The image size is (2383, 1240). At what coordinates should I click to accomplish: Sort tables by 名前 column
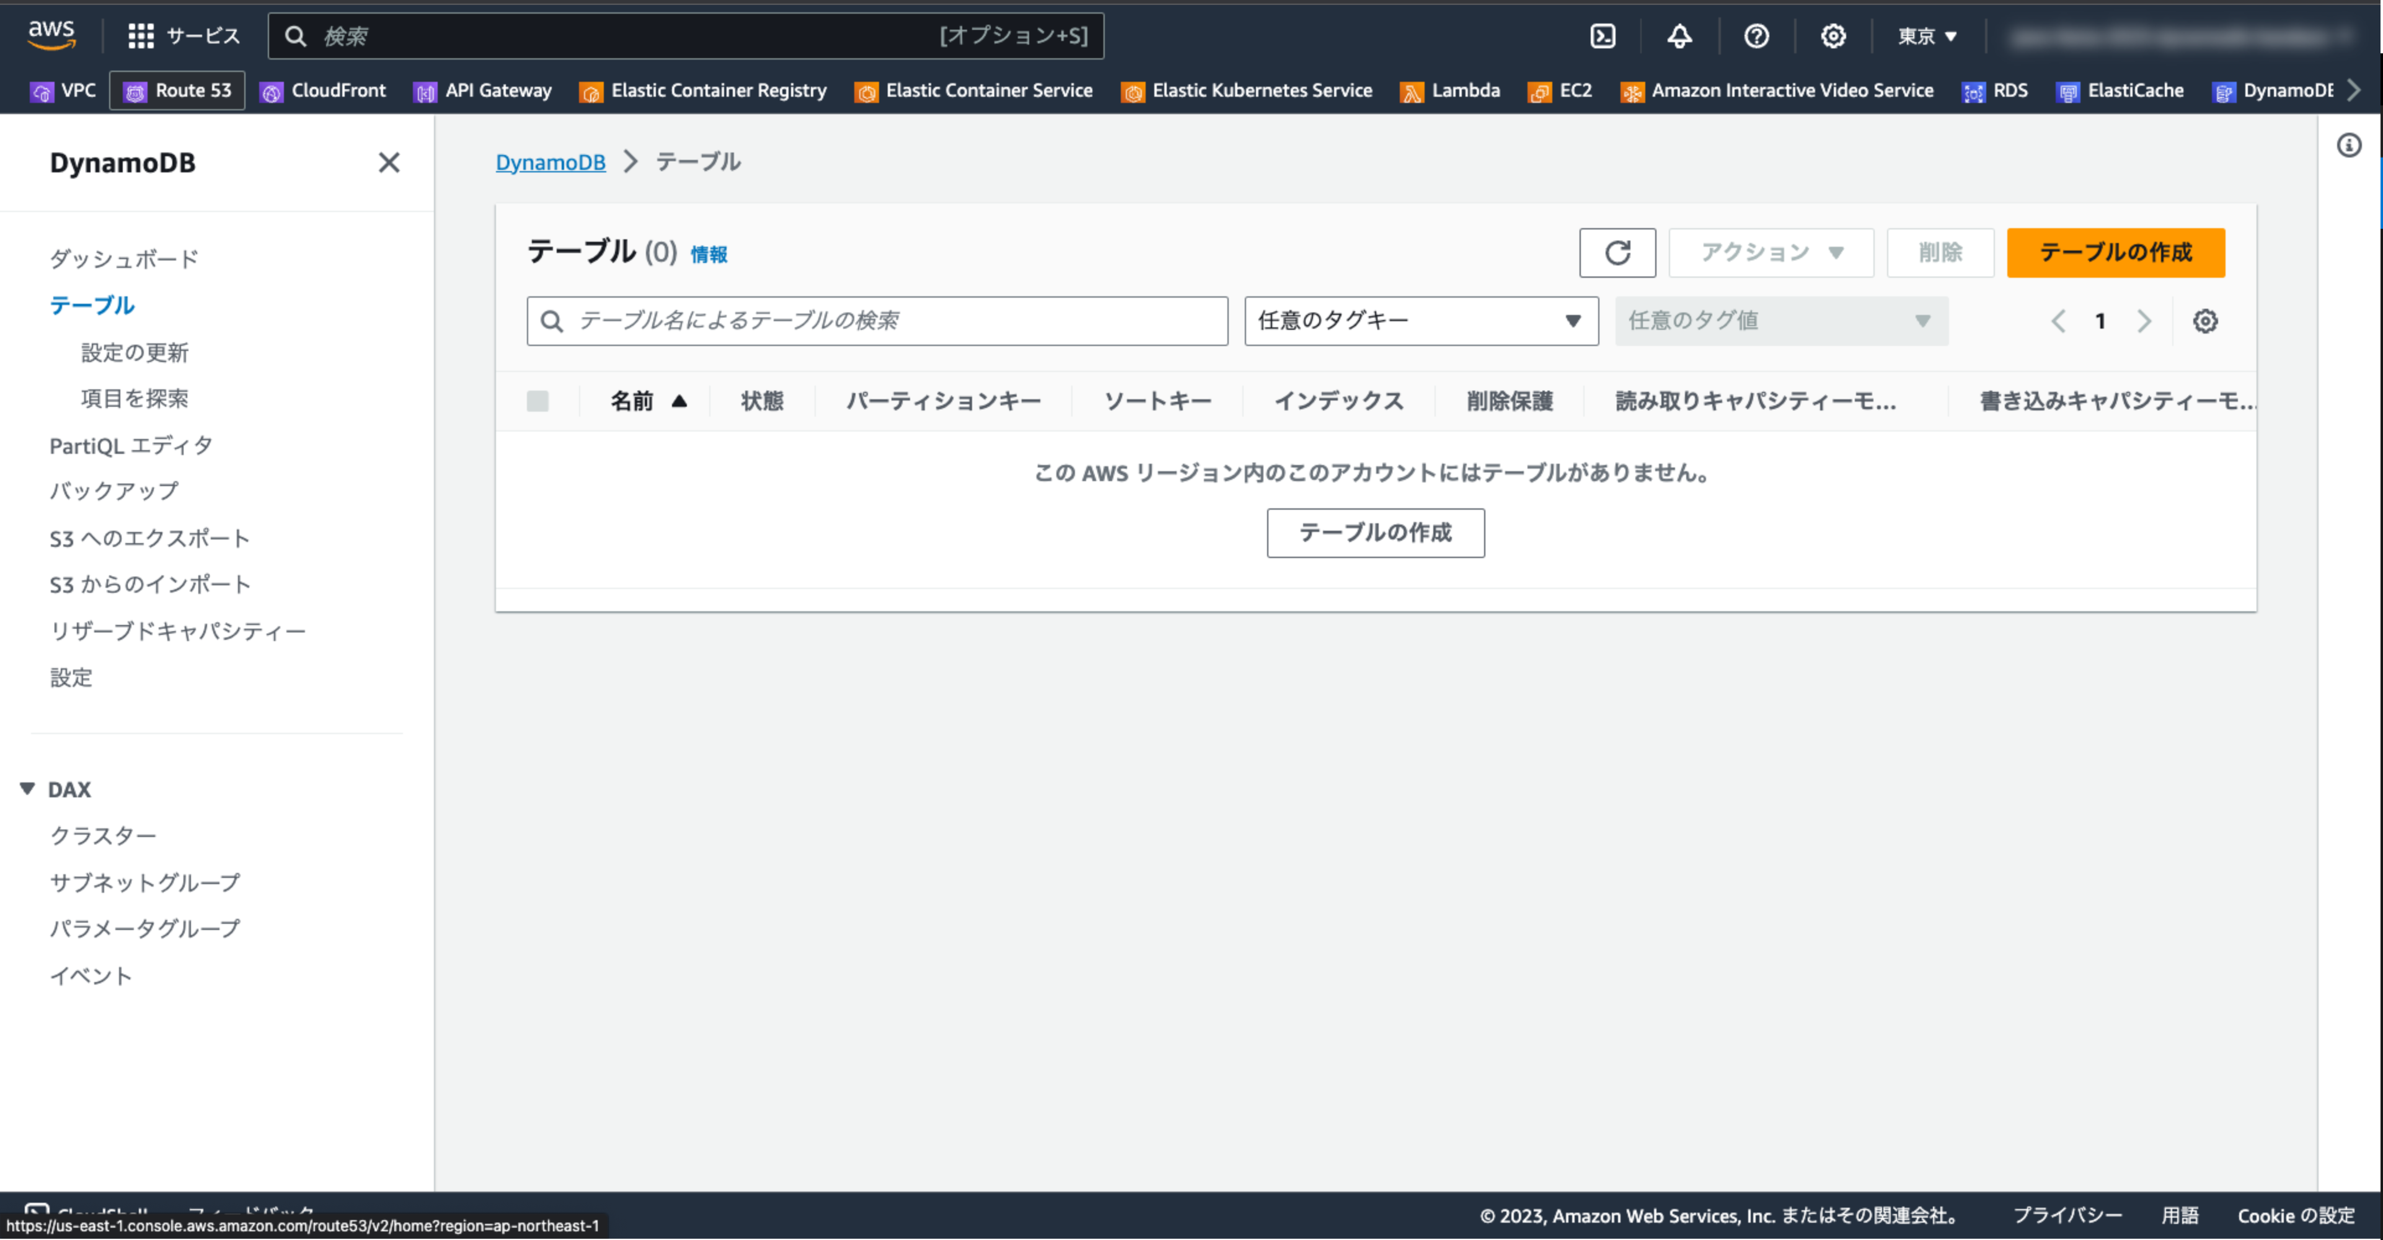tap(648, 401)
